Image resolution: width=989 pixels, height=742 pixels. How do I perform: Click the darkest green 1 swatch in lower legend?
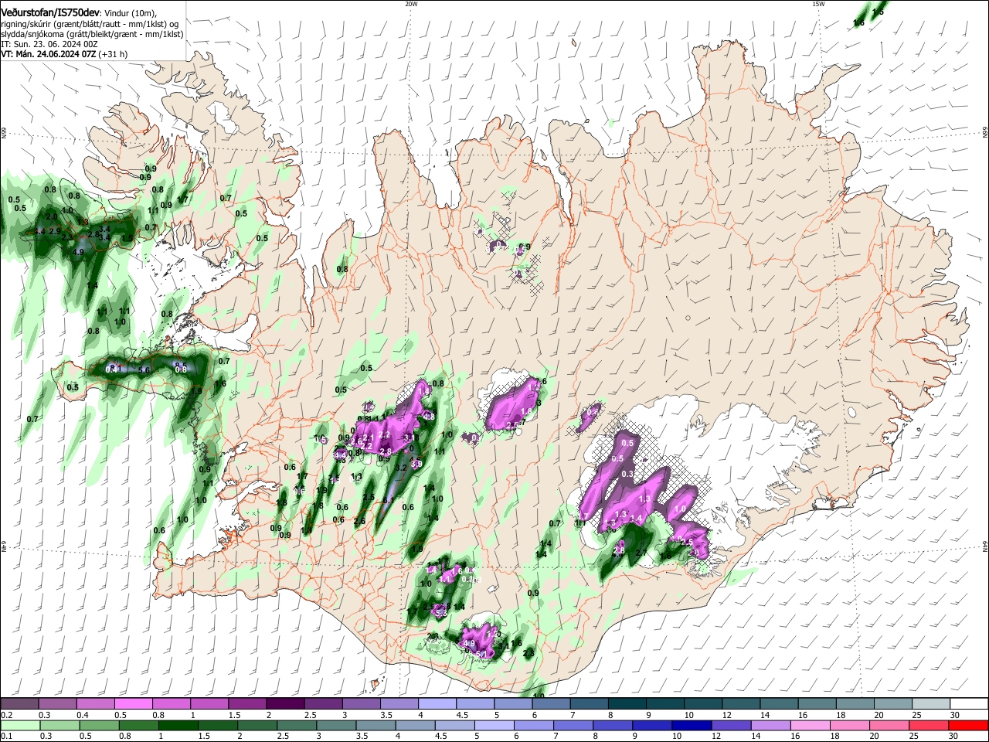pos(178,725)
